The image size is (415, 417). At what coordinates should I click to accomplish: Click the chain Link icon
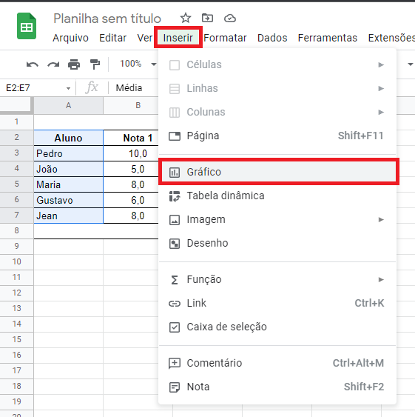[175, 304]
